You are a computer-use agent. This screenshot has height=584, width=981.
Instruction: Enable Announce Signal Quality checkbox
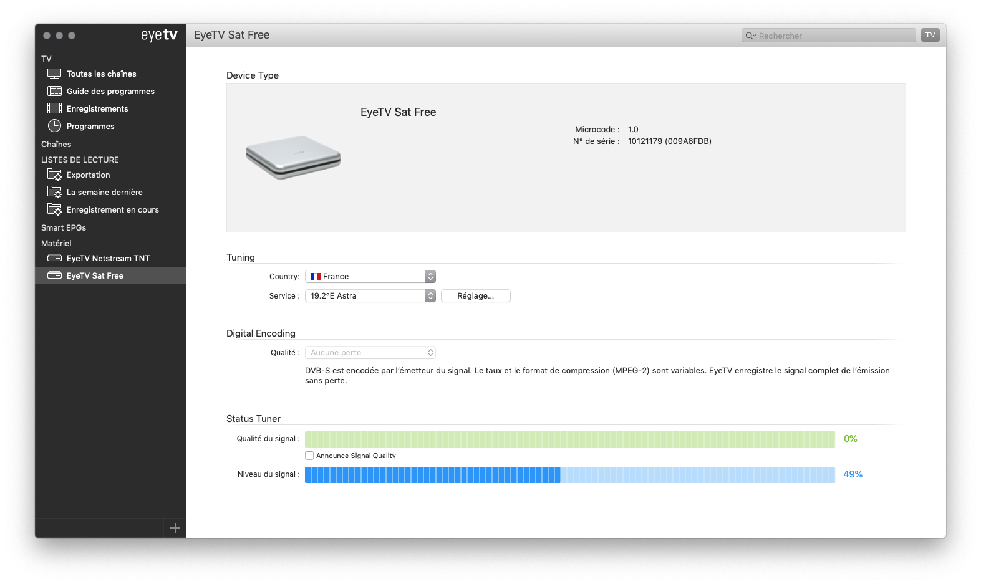[309, 456]
